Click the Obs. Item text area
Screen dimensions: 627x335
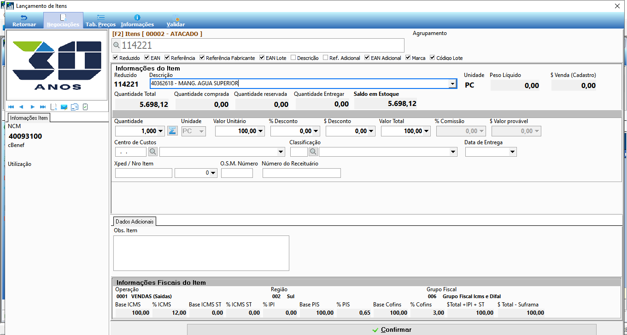click(201, 253)
